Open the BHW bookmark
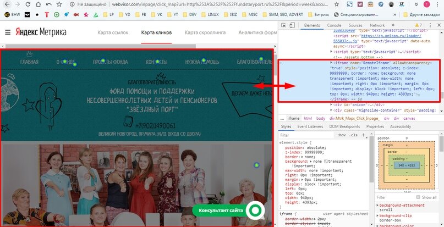 (13, 14)
